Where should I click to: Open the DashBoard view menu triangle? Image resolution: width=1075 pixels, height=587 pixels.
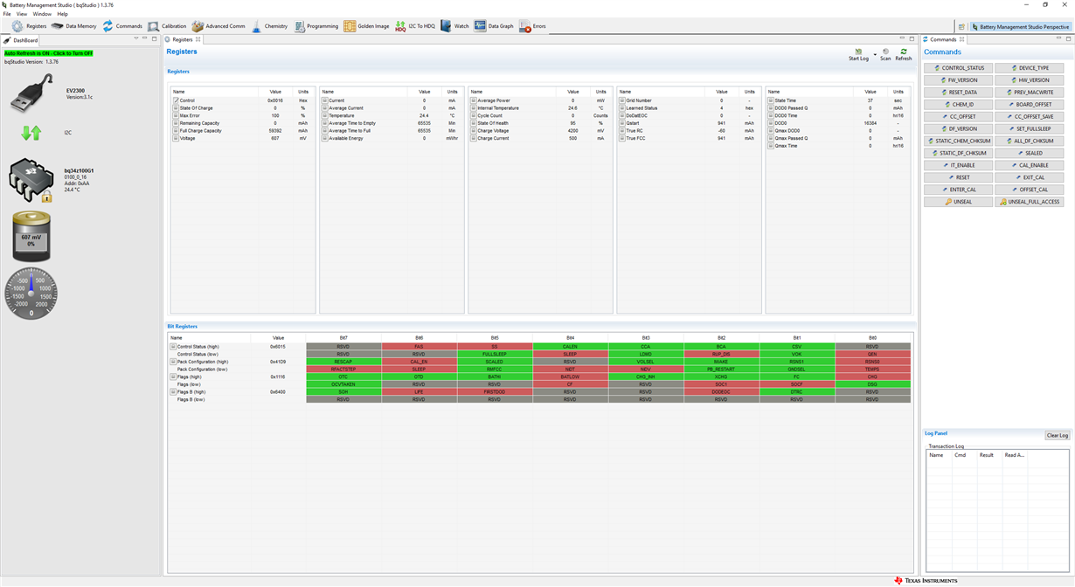[x=136, y=38]
